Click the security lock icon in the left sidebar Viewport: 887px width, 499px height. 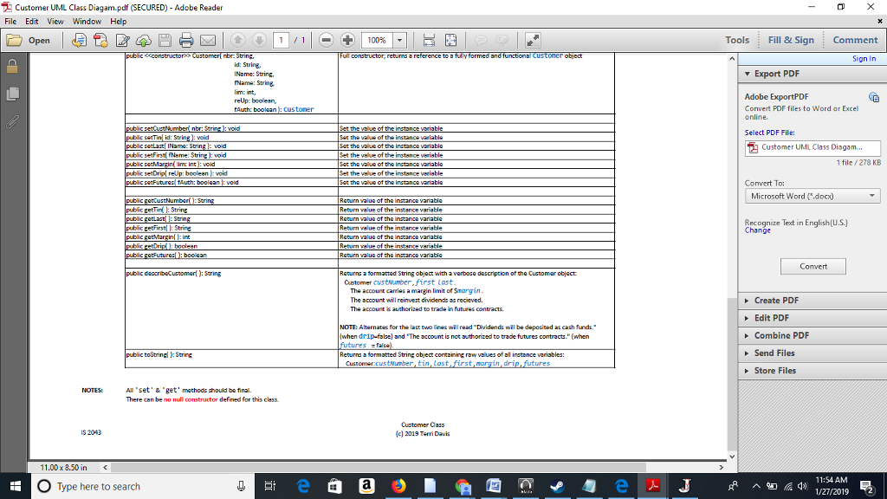click(x=12, y=66)
